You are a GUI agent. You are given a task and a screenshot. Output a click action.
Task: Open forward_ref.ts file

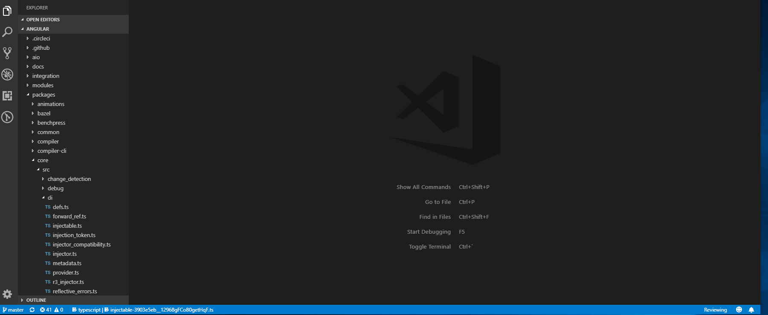pos(73,216)
